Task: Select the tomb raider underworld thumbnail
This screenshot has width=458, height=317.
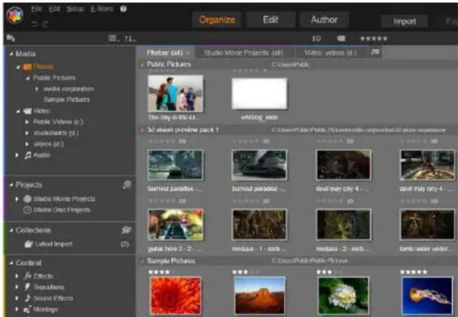Action: click(427, 225)
